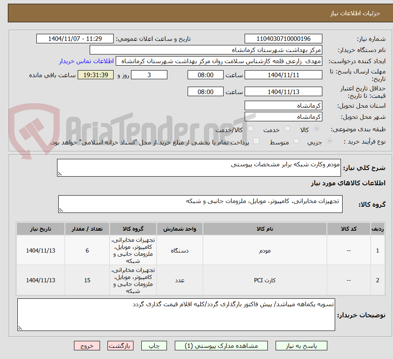
Task: Click the گروه کالا text area
Action: [x=200, y=204]
